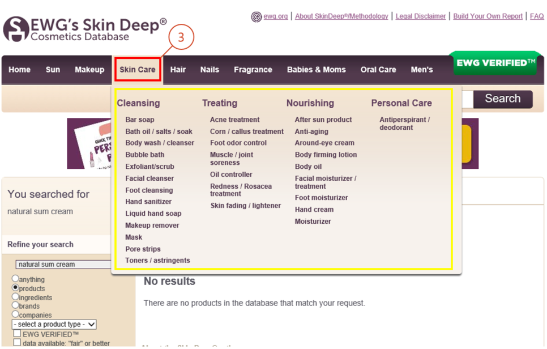Choose Body wash / cleanser
547x349 pixels.
pyautogui.click(x=160, y=143)
